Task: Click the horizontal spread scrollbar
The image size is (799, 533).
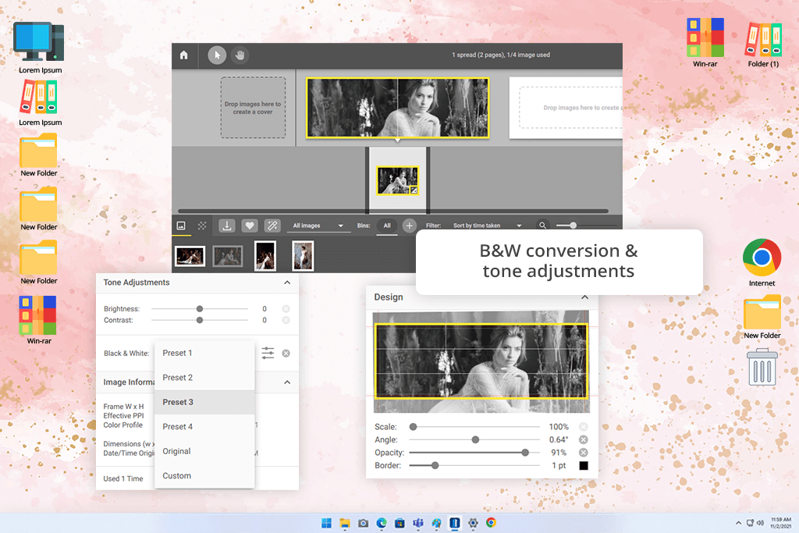Action: (x=393, y=211)
